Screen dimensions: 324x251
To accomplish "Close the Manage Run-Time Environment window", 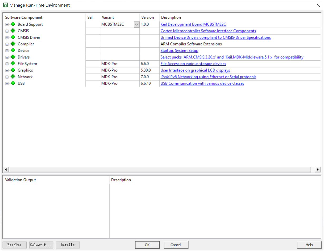I will pyautogui.click(x=318, y=5).
